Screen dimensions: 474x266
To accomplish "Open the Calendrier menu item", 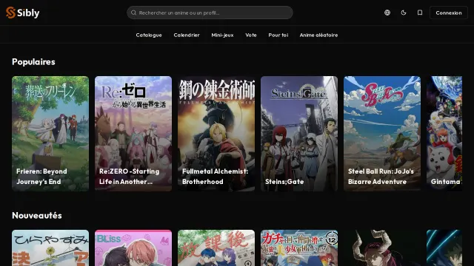I will pos(187,35).
